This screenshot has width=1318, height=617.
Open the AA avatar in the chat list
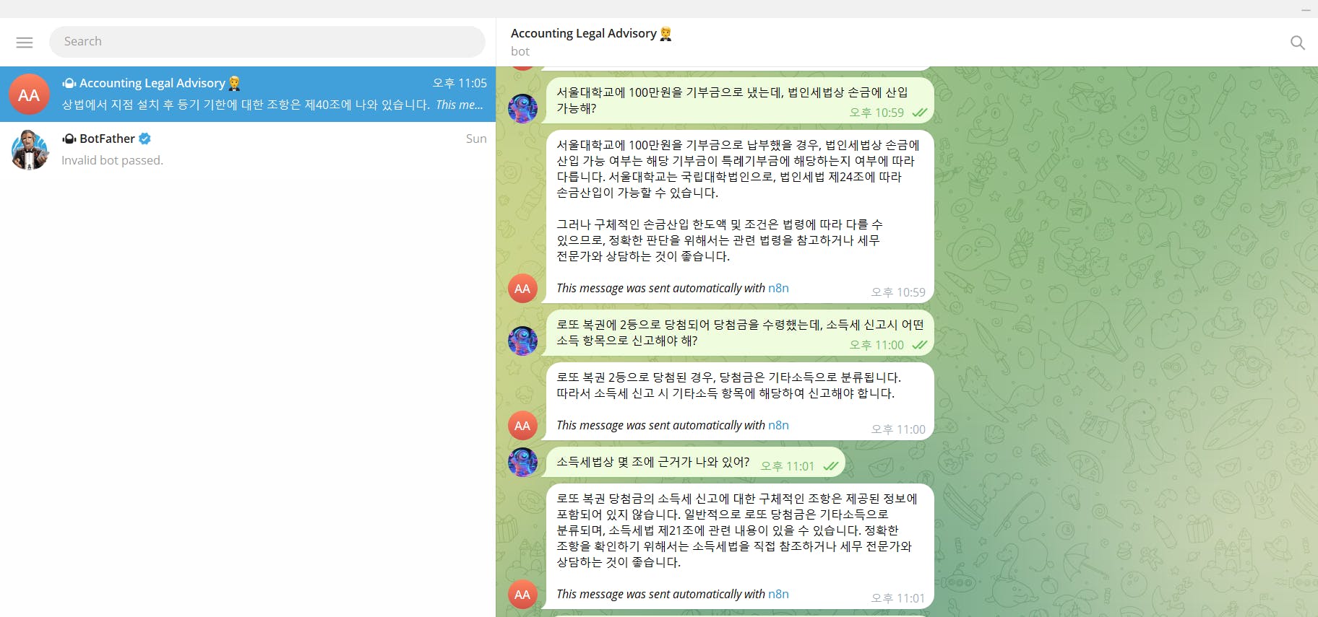[29, 95]
